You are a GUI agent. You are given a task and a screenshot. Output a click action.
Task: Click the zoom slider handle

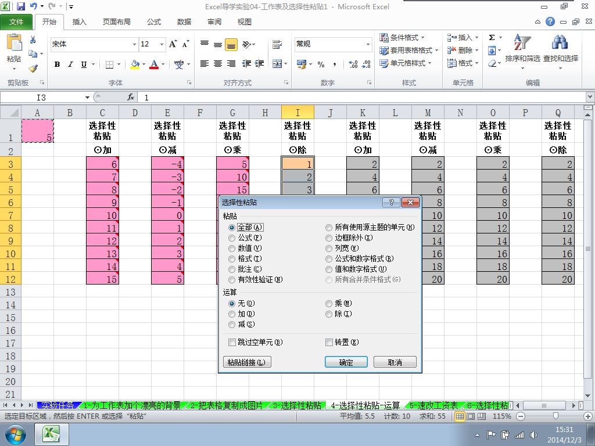click(555, 416)
